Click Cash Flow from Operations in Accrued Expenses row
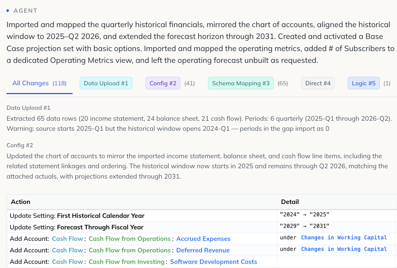This screenshot has width=397, height=268. pyautogui.click(x=130, y=239)
